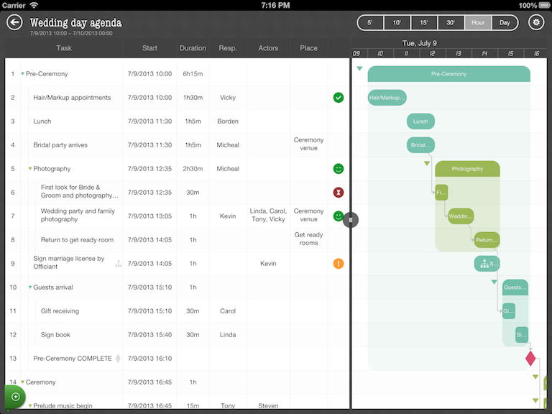552x414 pixels.
Task: Select the Hair/Markup bar in Gantt chart
Action: (x=387, y=98)
